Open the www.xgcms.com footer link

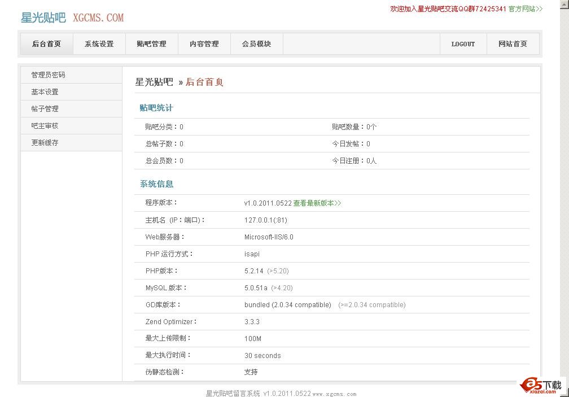(x=334, y=394)
